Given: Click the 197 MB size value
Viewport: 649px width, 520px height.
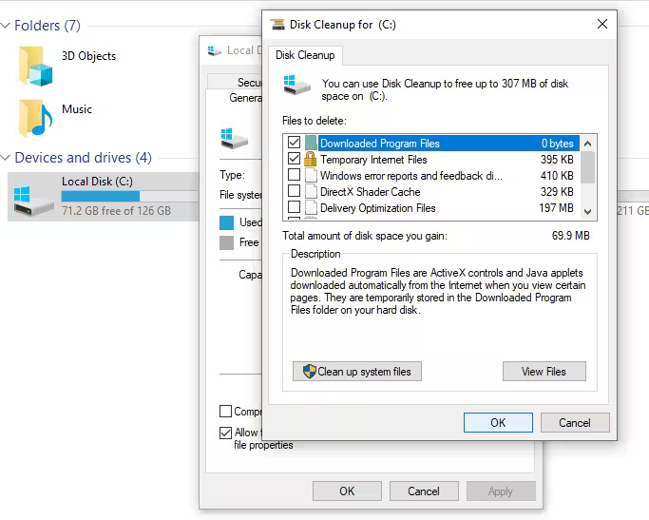Looking at the screenshot, I should (556, 208).
